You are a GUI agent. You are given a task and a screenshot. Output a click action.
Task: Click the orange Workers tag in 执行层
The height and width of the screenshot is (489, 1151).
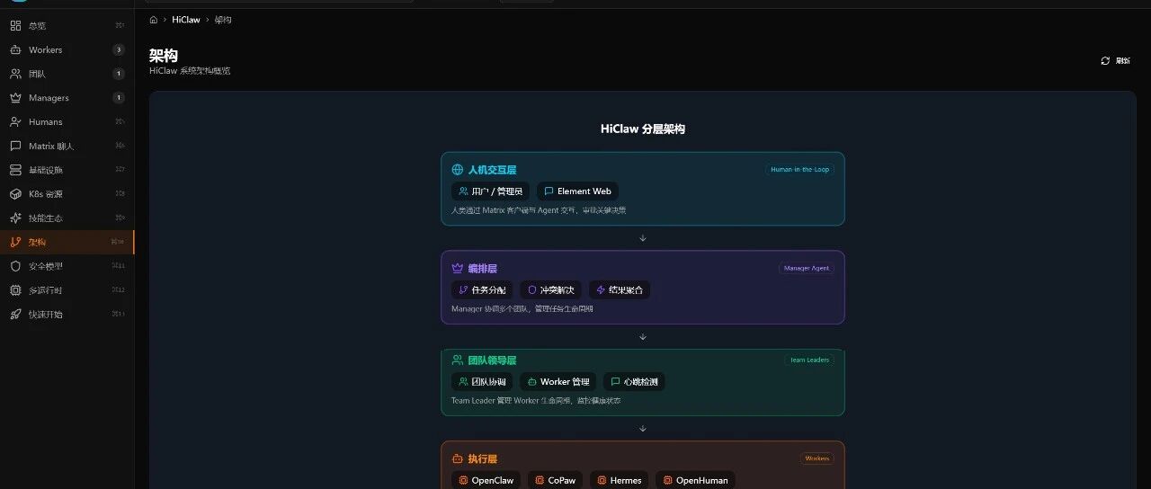pyautogui.click(x=816, y=458)
